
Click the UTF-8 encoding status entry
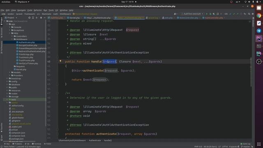tap(225, 147)
